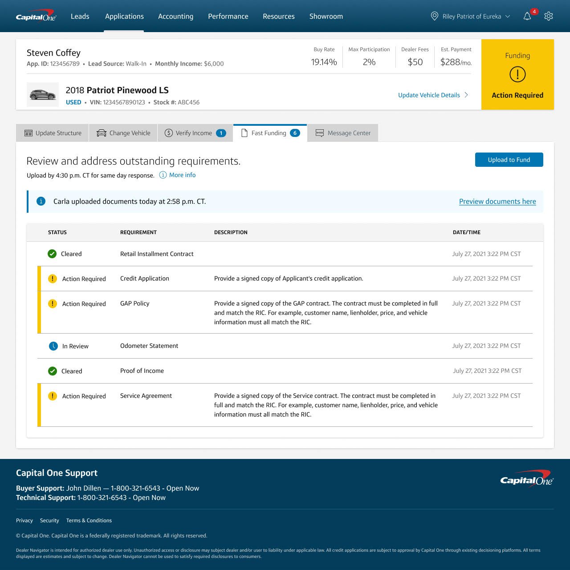Viewport: 570px width, 570px height.
Task: Click the warning icon for GAP Policy
Action: tap(53, 304)
